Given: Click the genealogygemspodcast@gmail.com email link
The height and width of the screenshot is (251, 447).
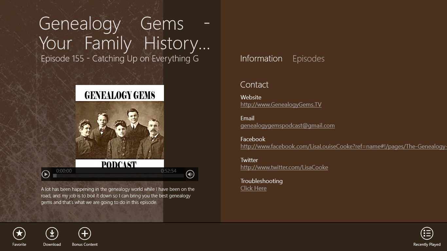Looking at the screenshot, I should click(x=287, y=125).
